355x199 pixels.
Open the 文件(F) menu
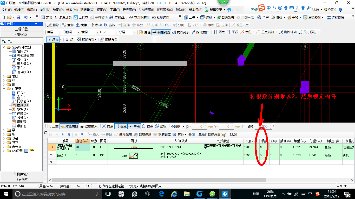coord(6,10)
